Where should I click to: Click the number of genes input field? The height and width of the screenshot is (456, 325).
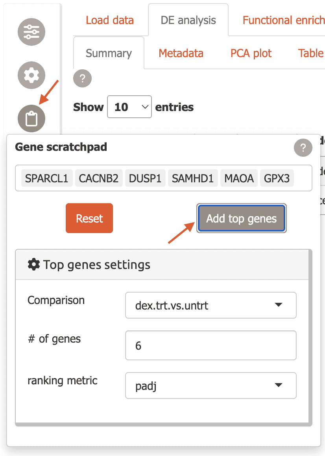click(211, 345)
